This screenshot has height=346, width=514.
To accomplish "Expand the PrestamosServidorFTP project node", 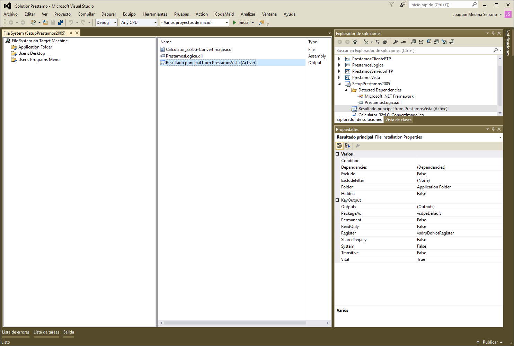I will pyautogui.click(x=339, y=71).
